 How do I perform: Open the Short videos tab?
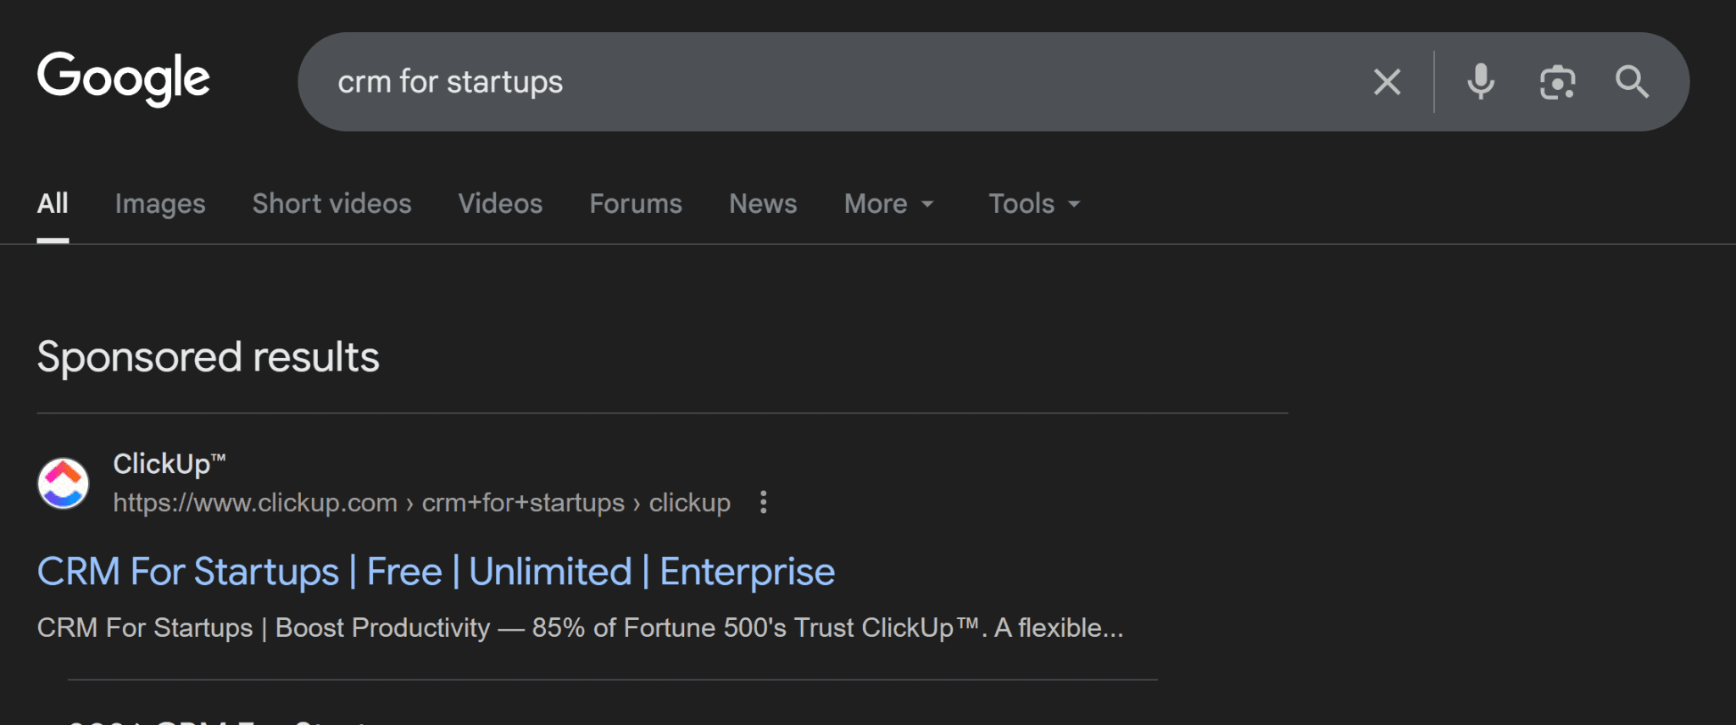[x=331, y=204]
